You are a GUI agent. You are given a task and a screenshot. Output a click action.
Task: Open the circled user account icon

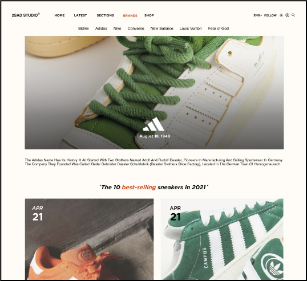click(287, 15)
